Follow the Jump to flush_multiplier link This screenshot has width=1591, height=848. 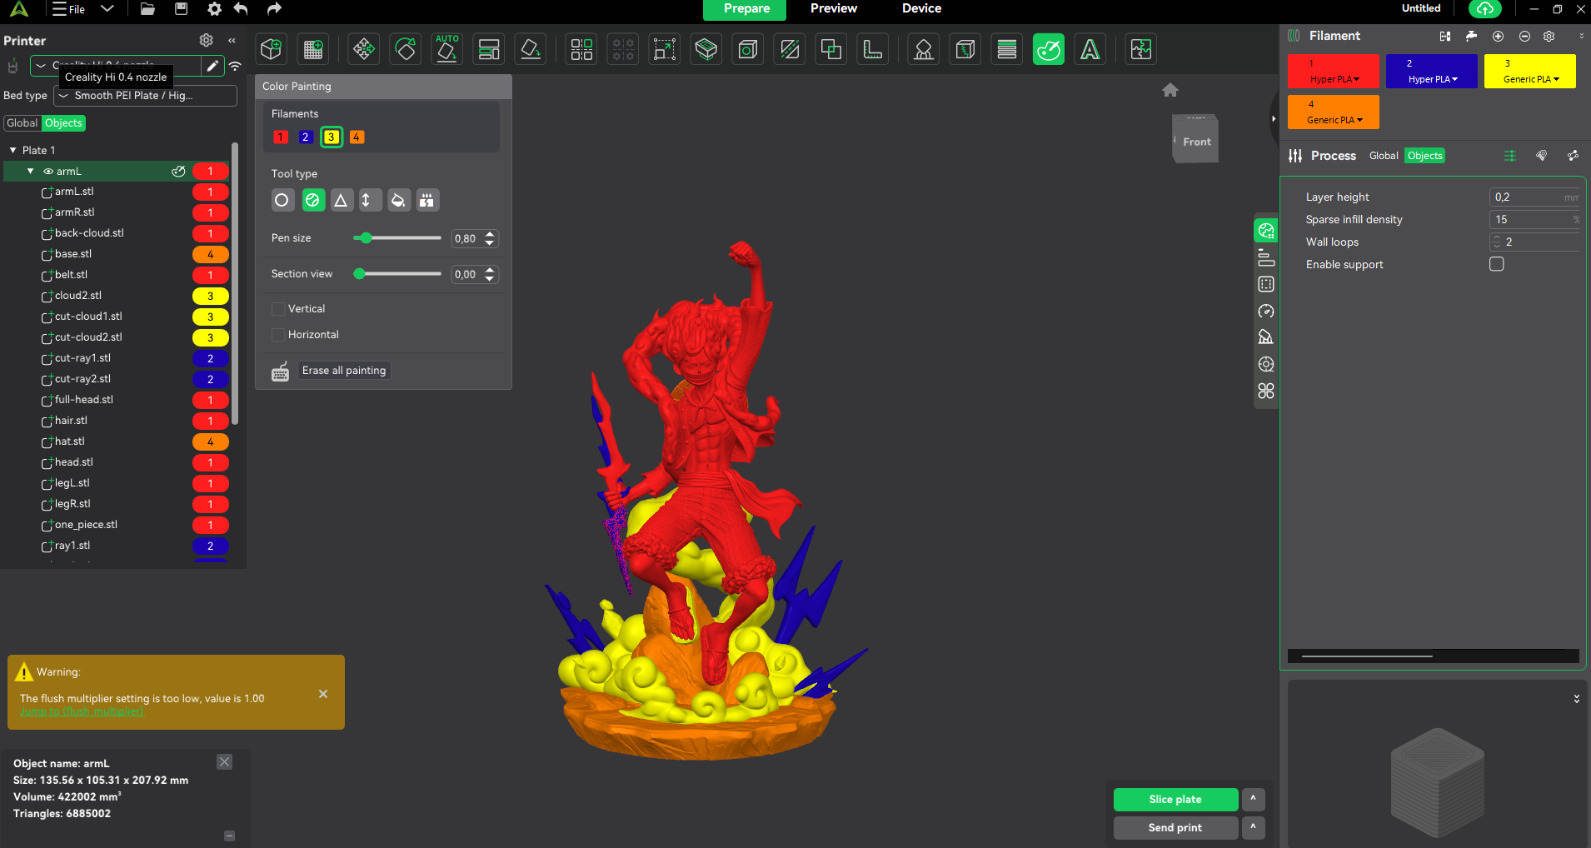82,711
